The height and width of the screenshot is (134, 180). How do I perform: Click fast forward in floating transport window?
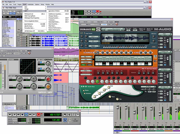click(x=30, y=115)
